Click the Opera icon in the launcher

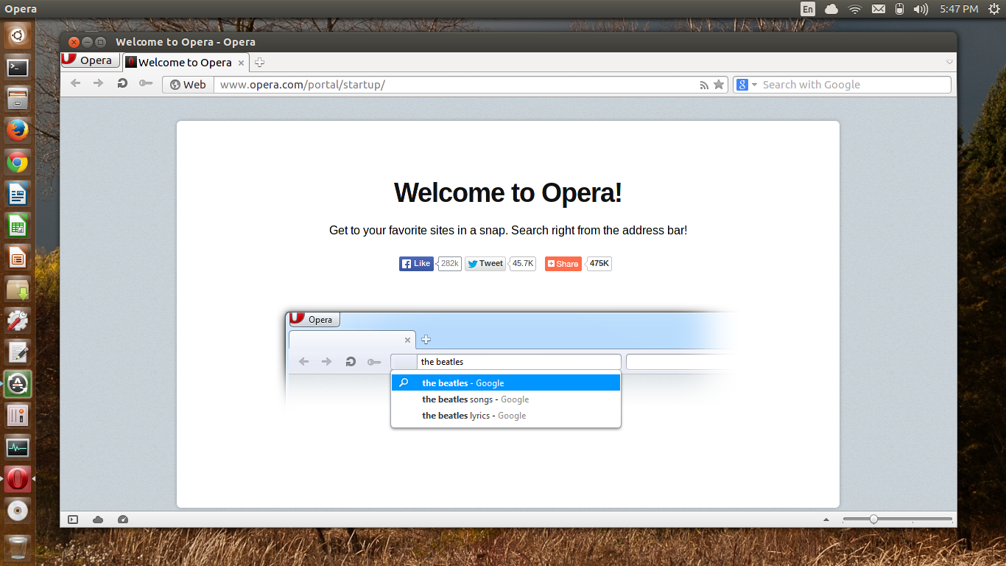17,479
